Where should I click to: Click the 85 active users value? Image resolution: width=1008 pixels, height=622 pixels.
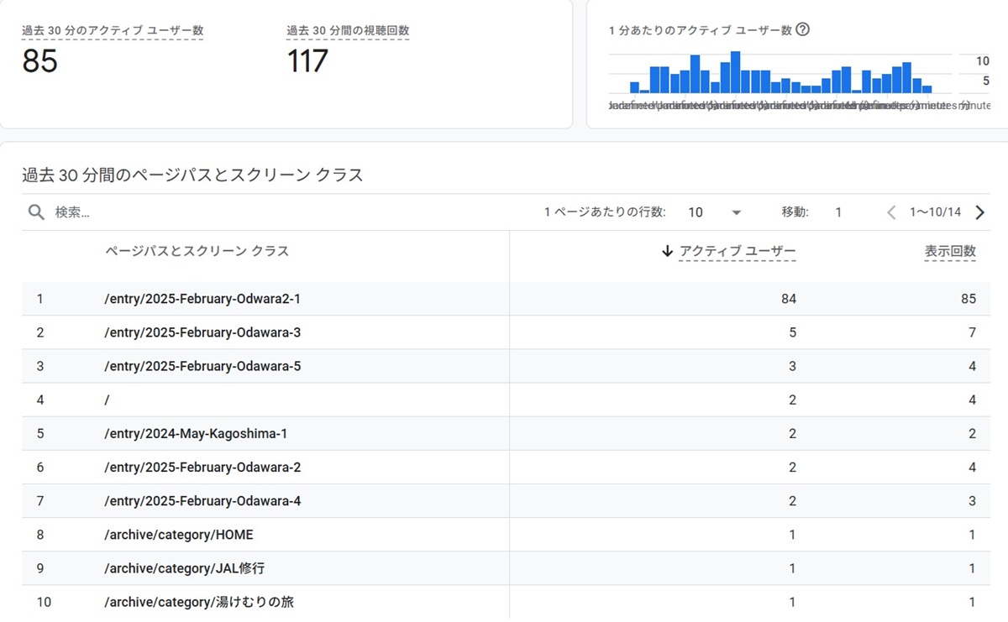point(39,61)
